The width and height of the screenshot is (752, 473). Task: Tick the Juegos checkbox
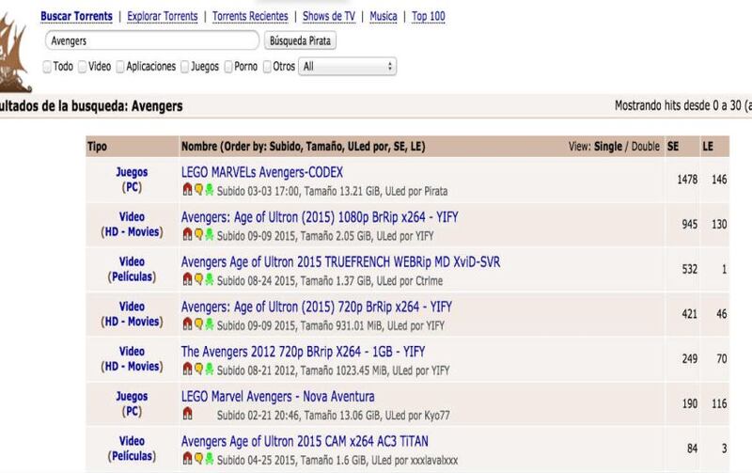tap(184, 67)
